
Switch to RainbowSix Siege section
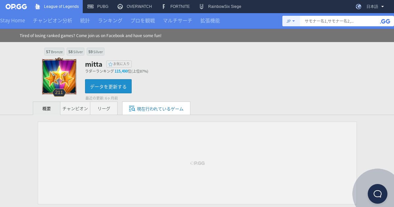pyautogui.click(x=220, y=7)
